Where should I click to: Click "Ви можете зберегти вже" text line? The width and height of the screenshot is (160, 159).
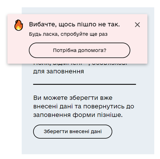73,98
